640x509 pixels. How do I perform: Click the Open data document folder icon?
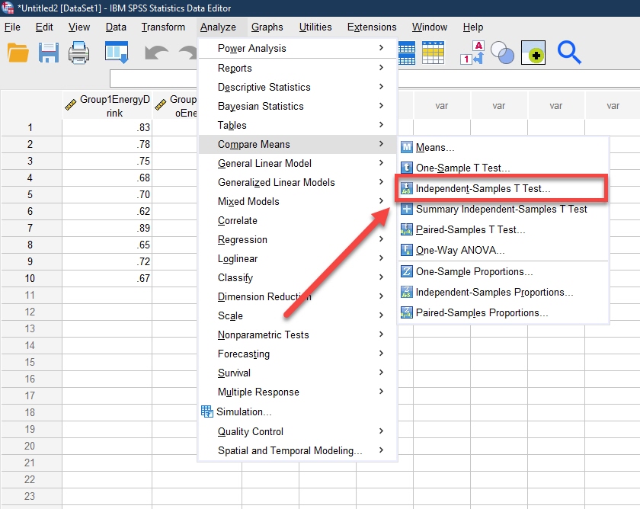pyautogui.click(x=18, y=53)
